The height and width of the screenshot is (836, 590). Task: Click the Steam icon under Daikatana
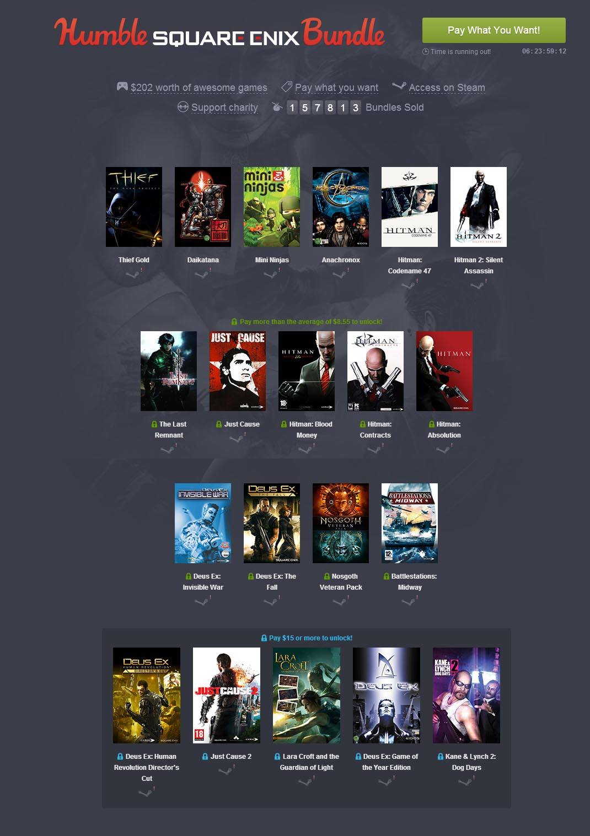pos(201,274)
